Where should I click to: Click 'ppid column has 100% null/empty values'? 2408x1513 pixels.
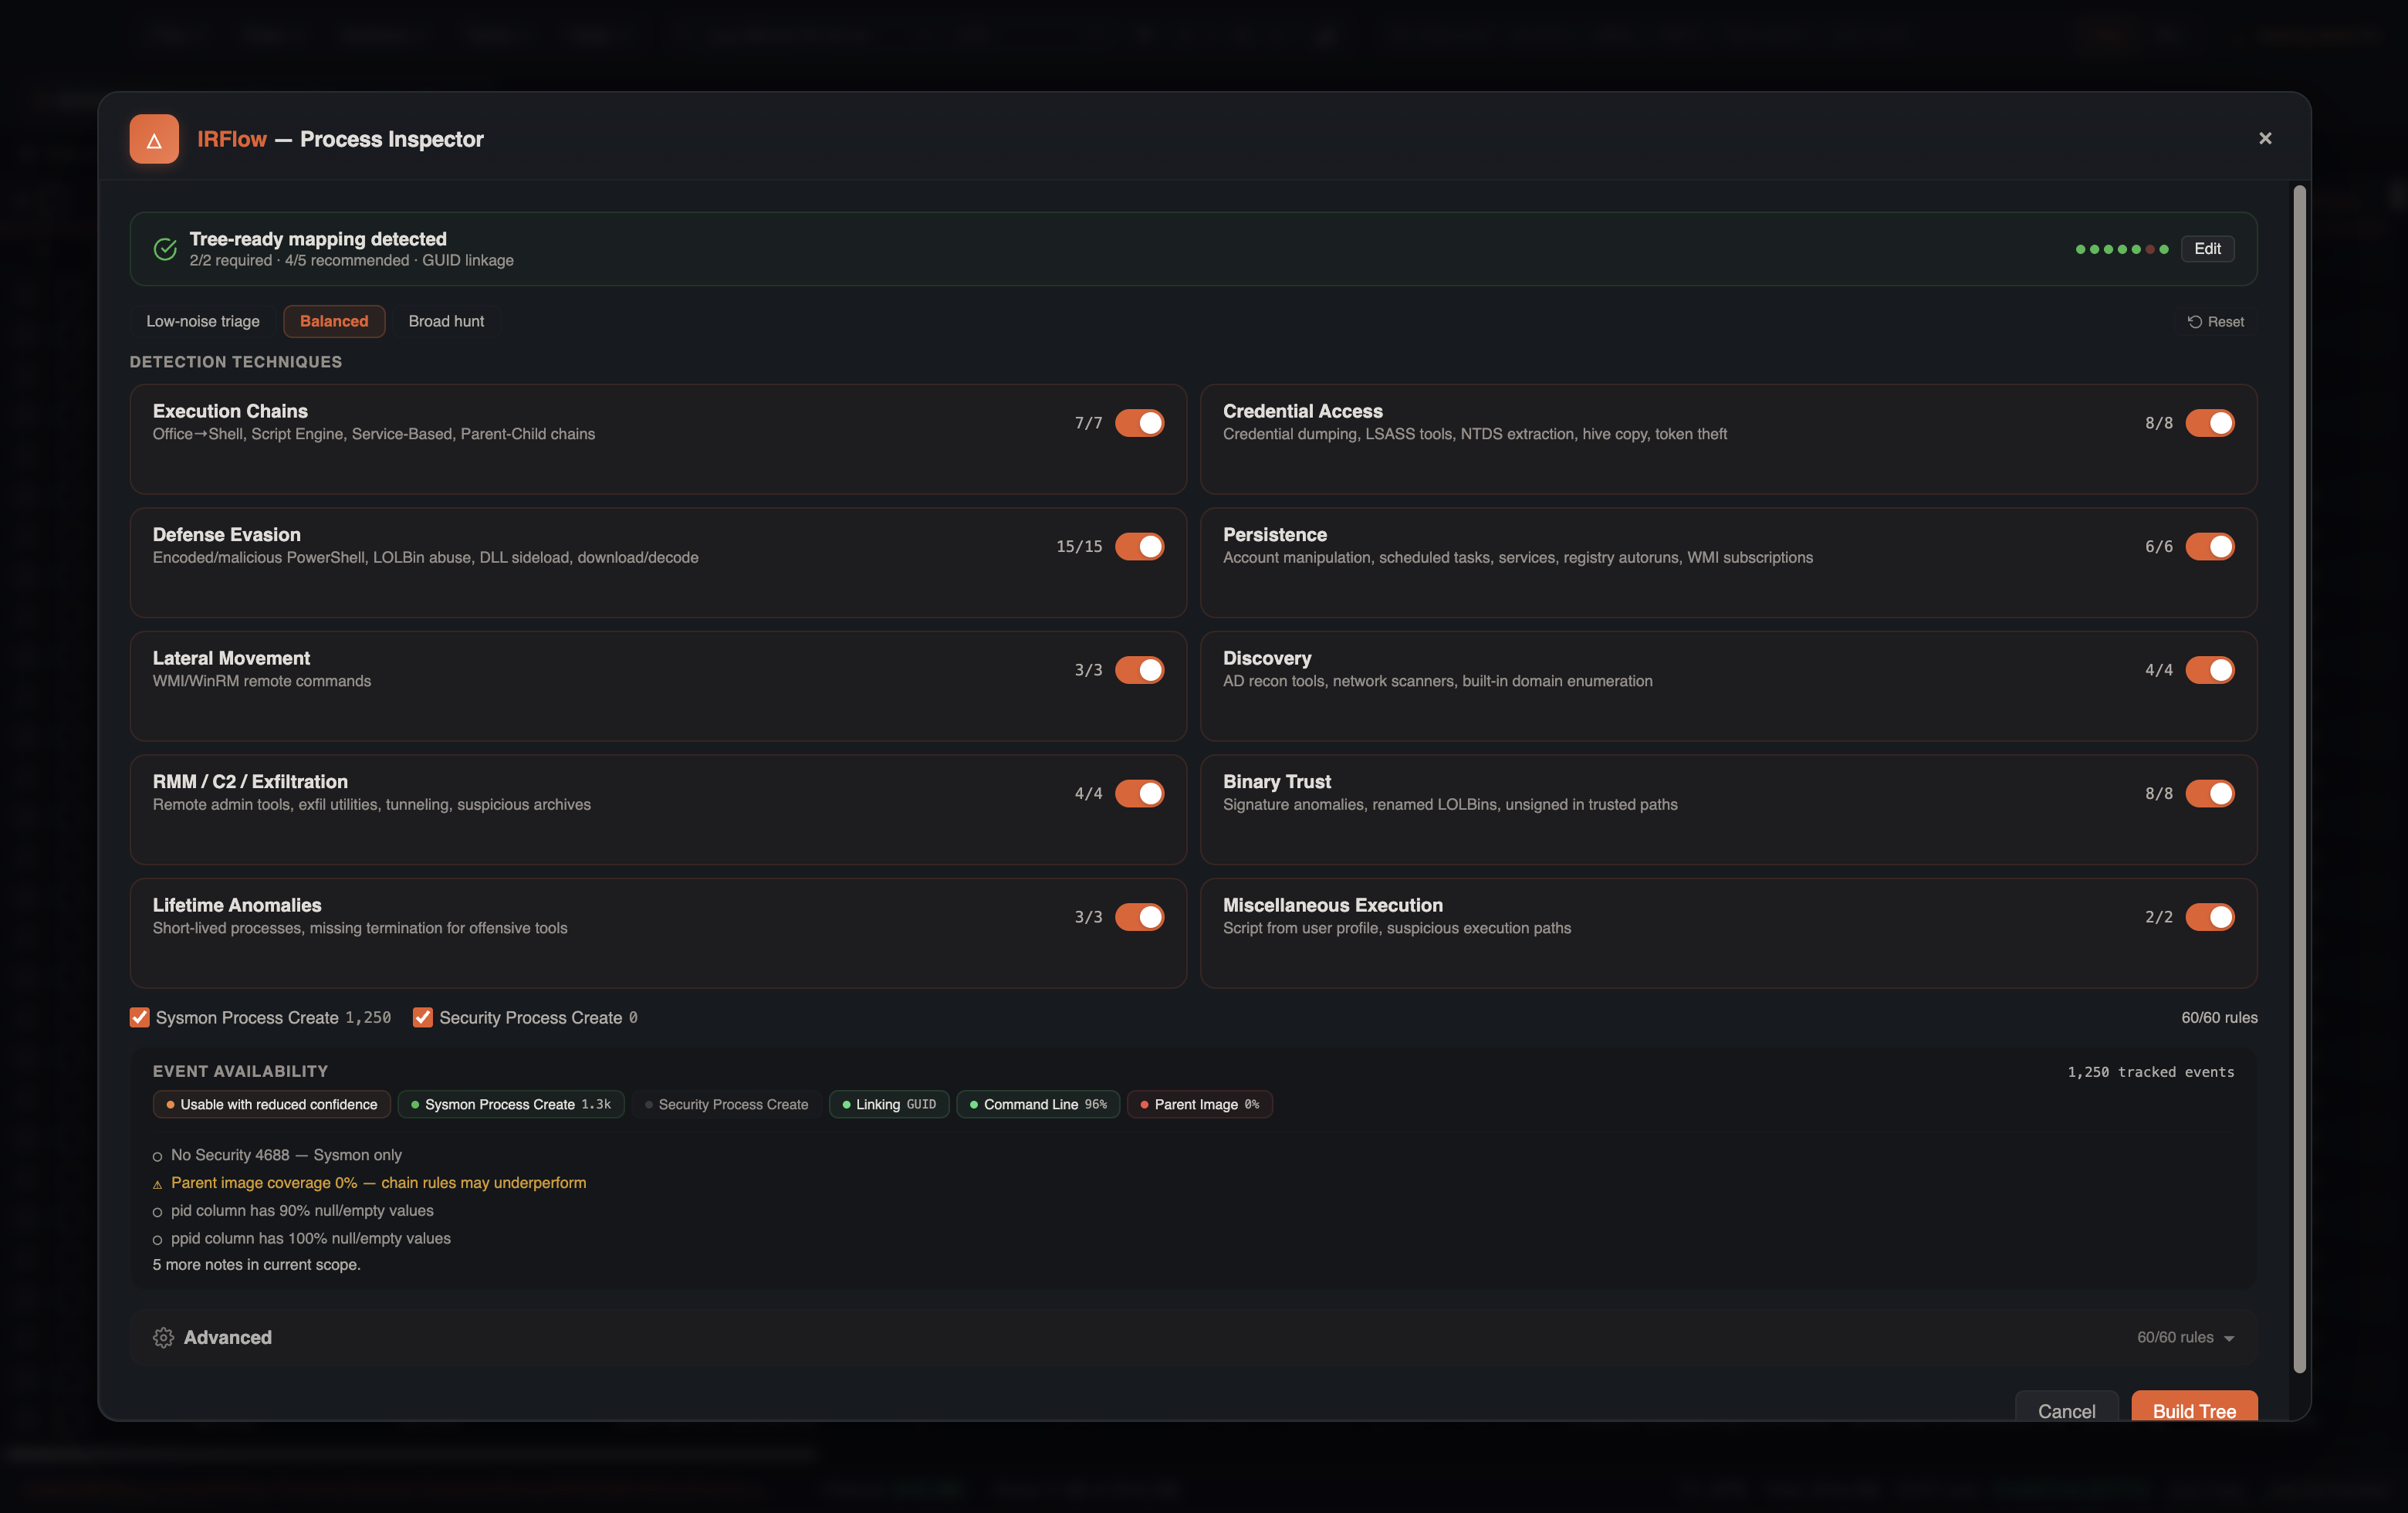[x=310, y=1238]
